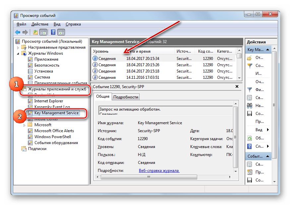Select Windows PowerShell log

point(53,137)
